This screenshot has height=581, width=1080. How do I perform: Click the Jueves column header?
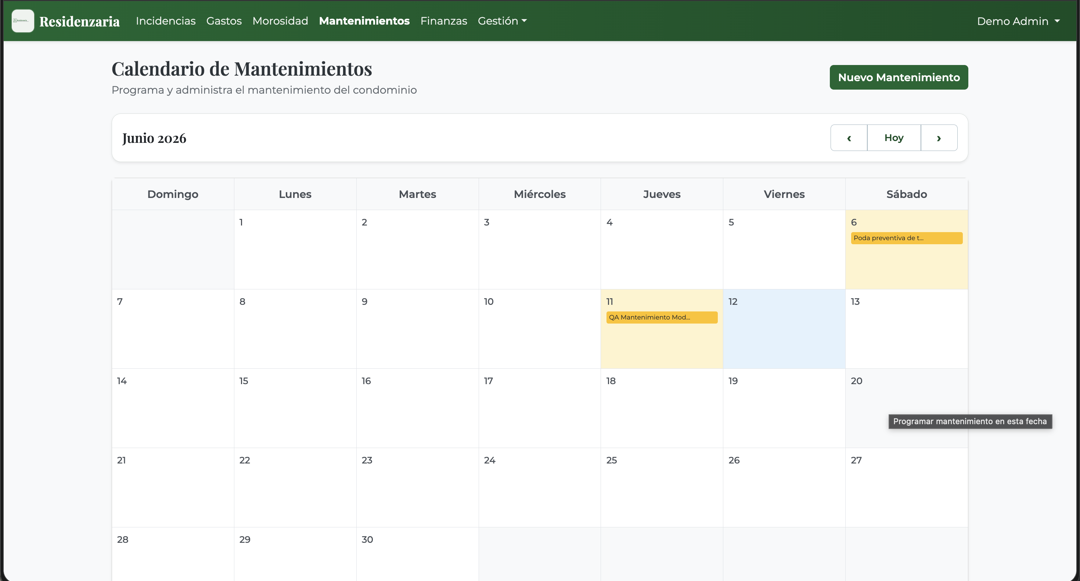(x=662, y=194)
